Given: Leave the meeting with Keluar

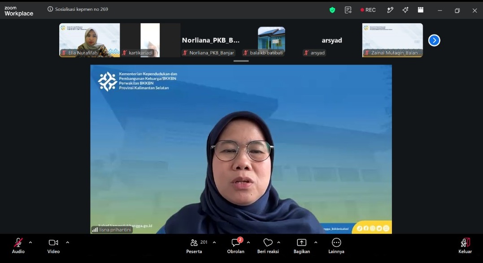Looking at the screenshot, I should point(465,246).
